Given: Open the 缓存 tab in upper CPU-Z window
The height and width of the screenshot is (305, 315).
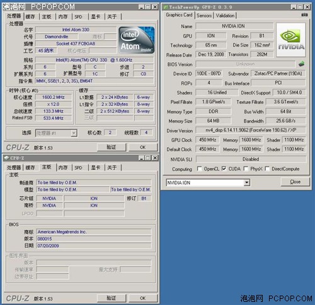Looking at the screenshot, I should (30, 16).
